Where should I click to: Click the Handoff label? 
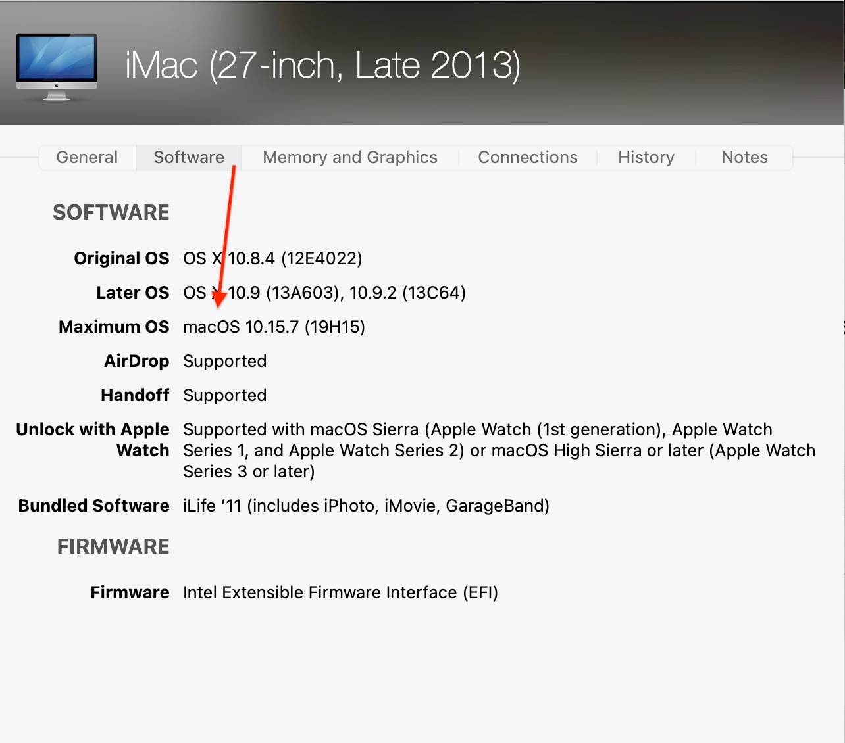pyautogui.click(x=136, y=395)
